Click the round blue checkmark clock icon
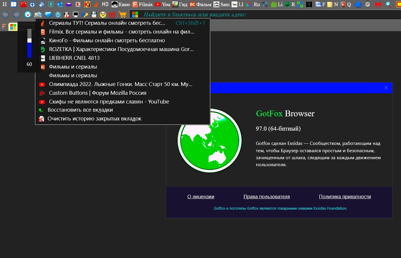The image size is (401, 258). point(28,15)
